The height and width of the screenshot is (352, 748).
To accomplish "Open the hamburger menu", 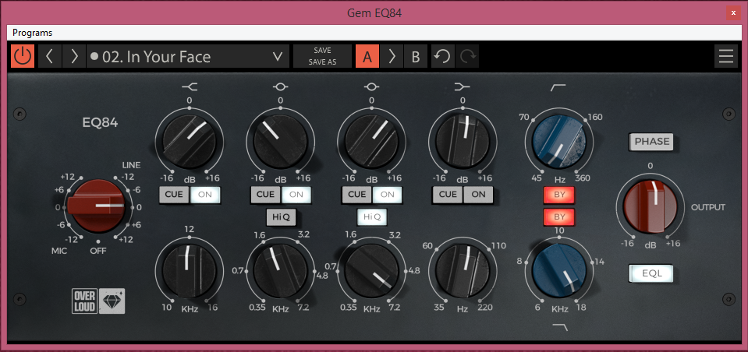I will pos(726,57).
